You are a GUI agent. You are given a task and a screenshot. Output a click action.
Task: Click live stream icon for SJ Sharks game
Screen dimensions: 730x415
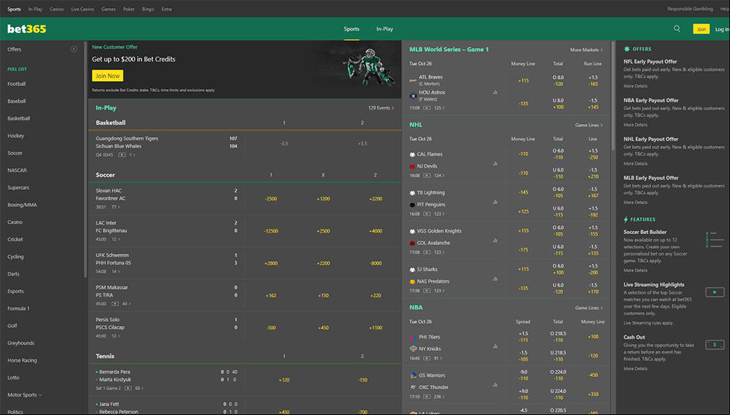427,290
